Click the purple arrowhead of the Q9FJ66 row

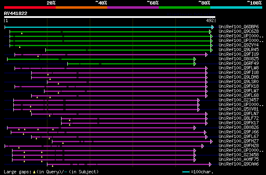tap(205, 133)
